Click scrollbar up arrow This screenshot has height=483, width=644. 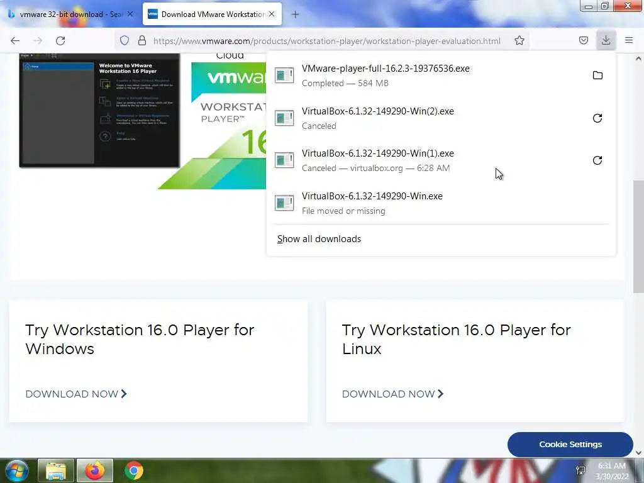pyautogui.click(x=638, y=58)
